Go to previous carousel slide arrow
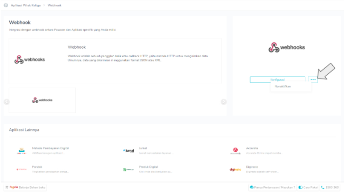Viewport: 348px width, 192px height. [7, 102]
